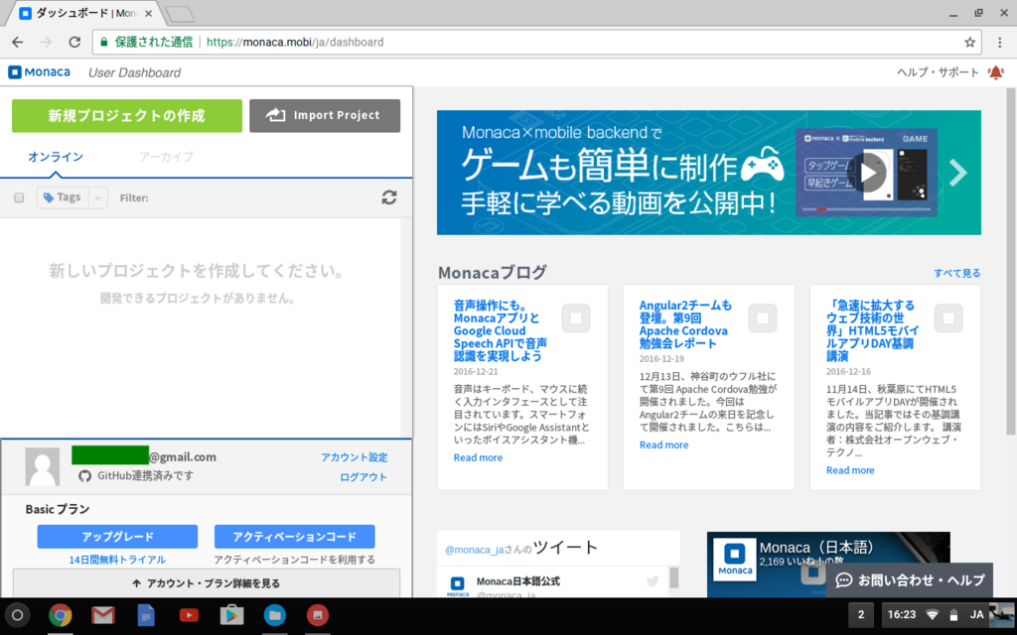
Task: Click the Twitter bird icon in tweet widget
Action: pos(653,581)
